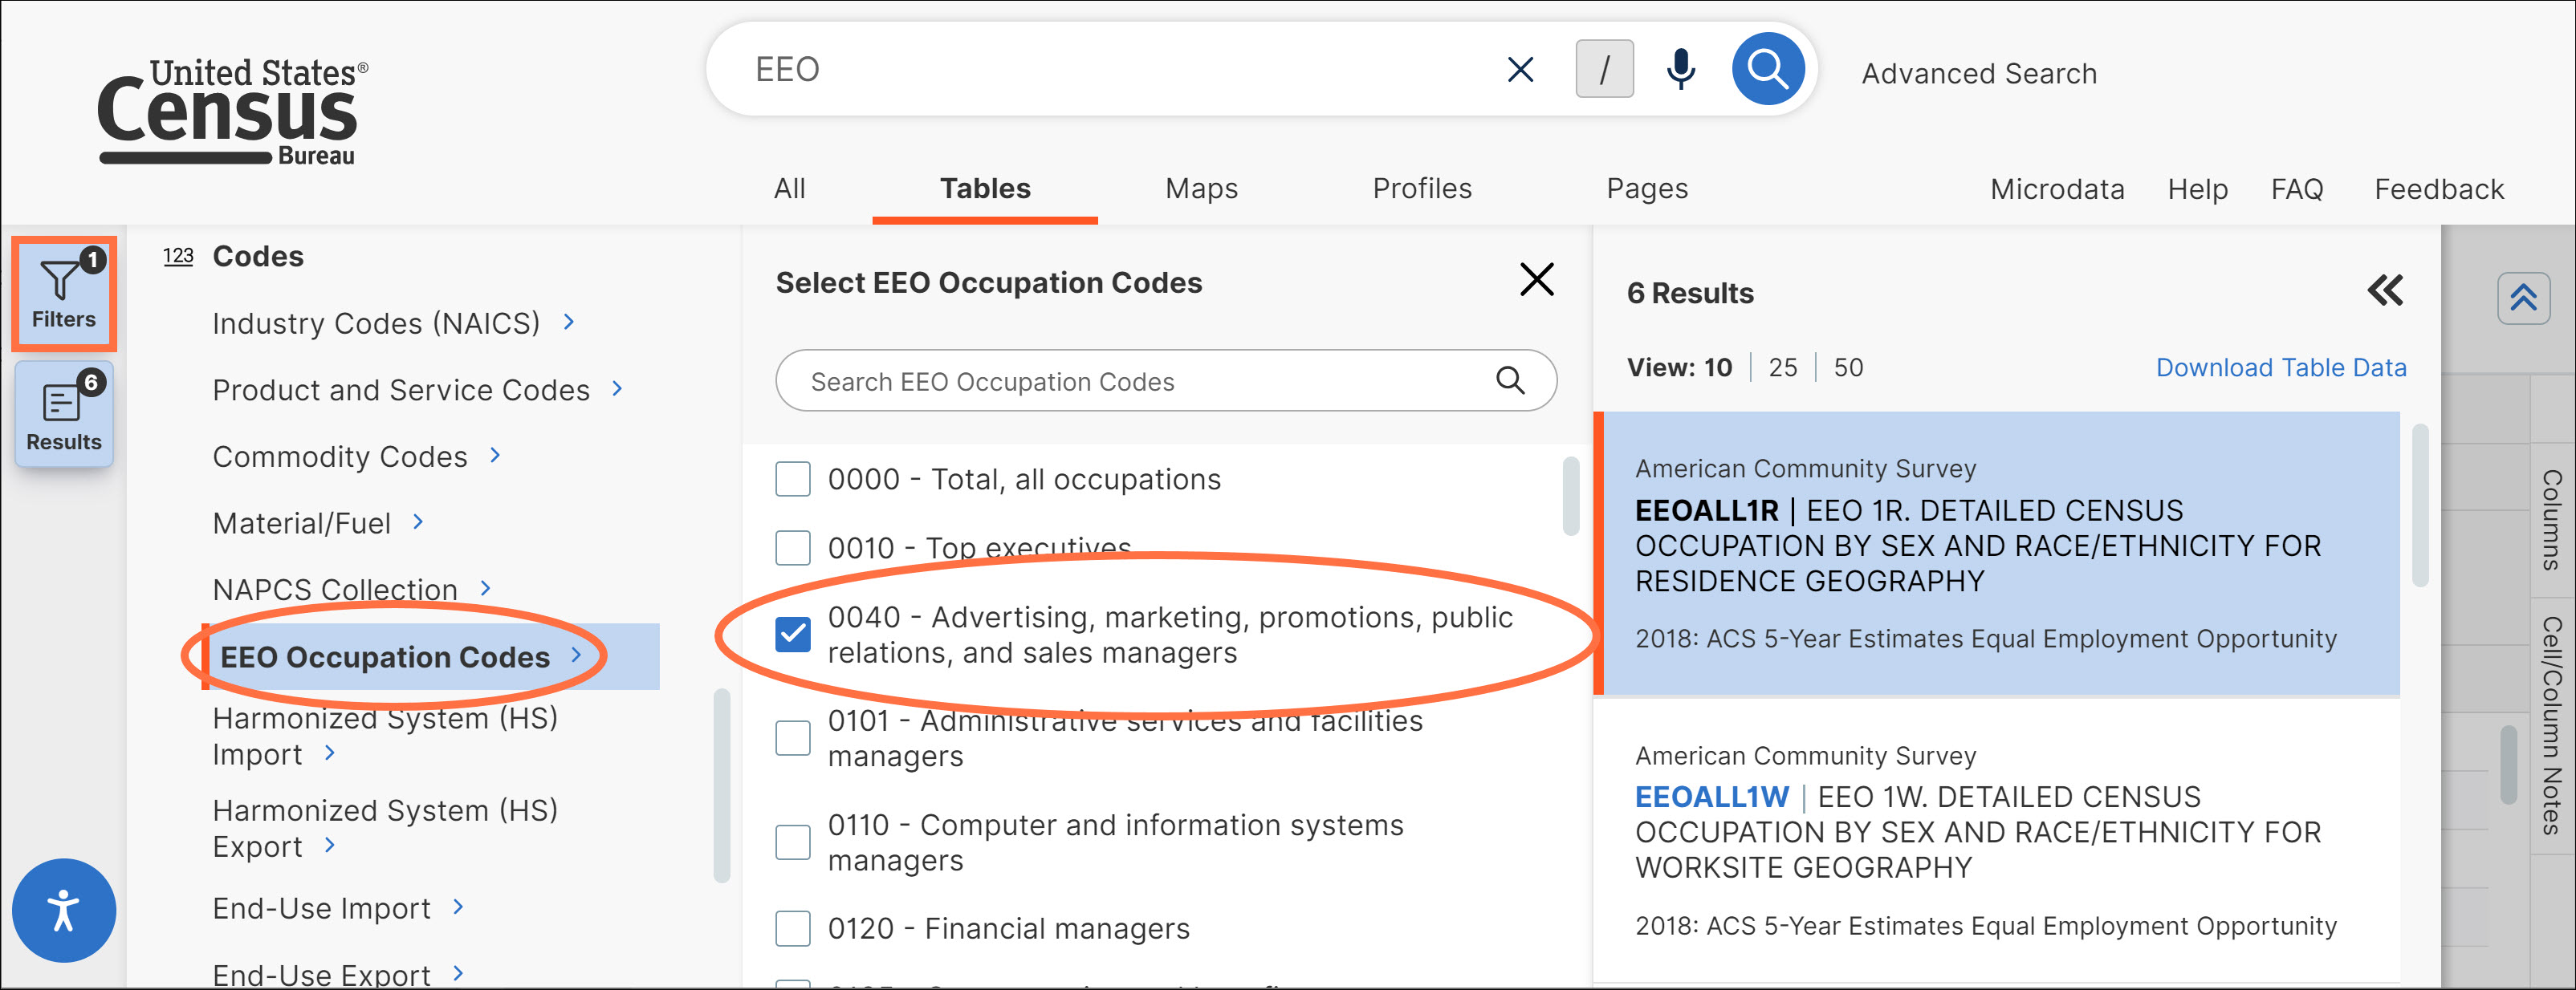
Task: Click the search icon inside the EEO Occupation Codes search box
Action: tap(1510, 380)
